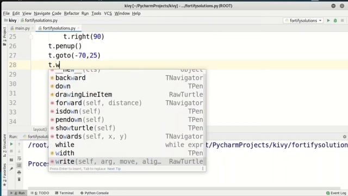Click the down arrow in the Run console
Screen dimensions: 348x196
(19, 151)
